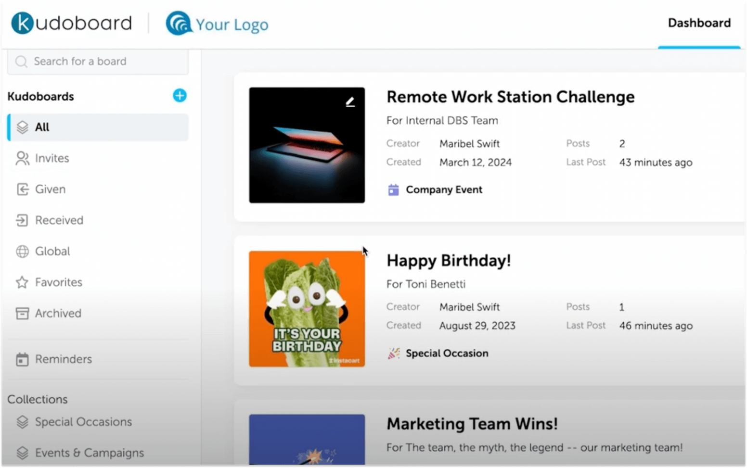Click the Favorites star icon

coord(22,282)
